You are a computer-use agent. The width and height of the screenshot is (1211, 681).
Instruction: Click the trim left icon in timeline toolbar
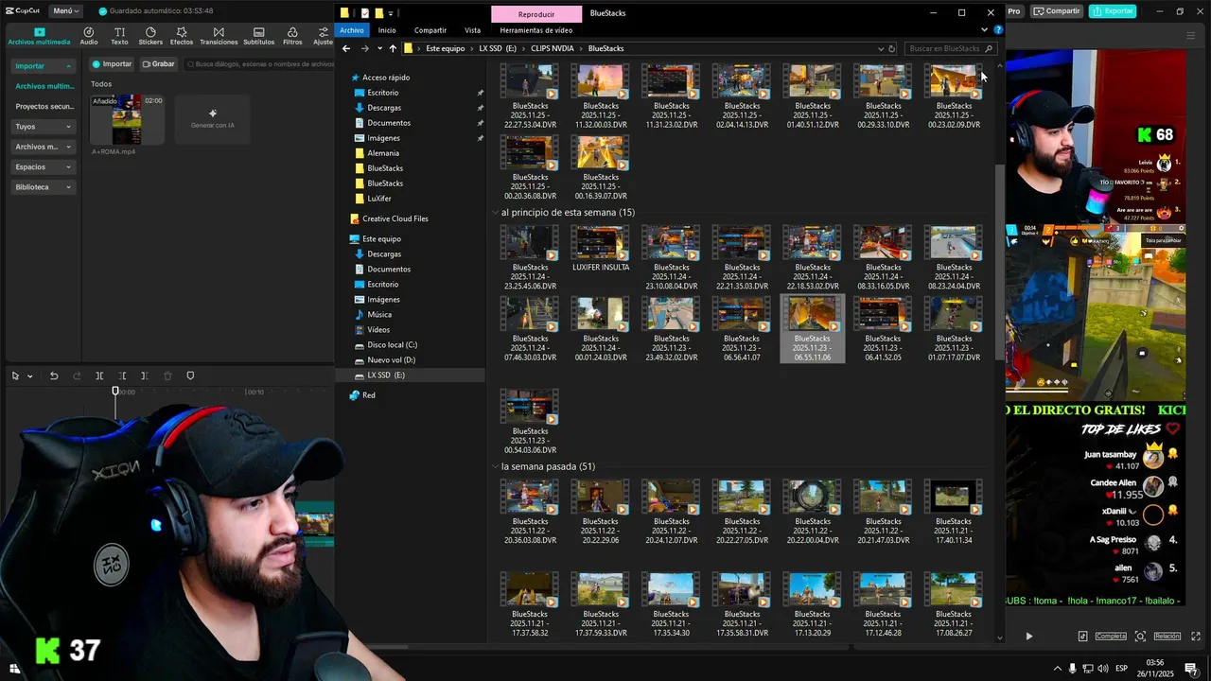[122, 375]
